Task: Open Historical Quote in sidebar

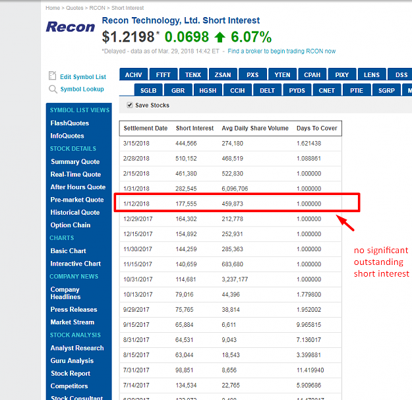Action: (x=75, y=212)
